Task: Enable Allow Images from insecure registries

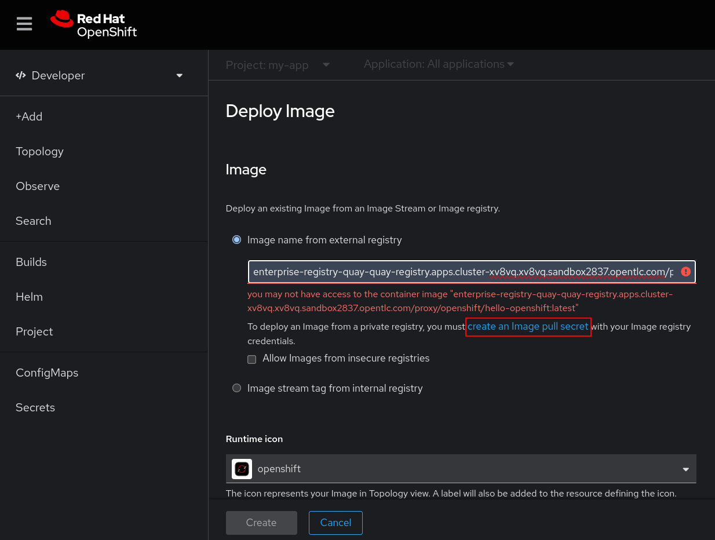Action: click(x=251, y=359)
